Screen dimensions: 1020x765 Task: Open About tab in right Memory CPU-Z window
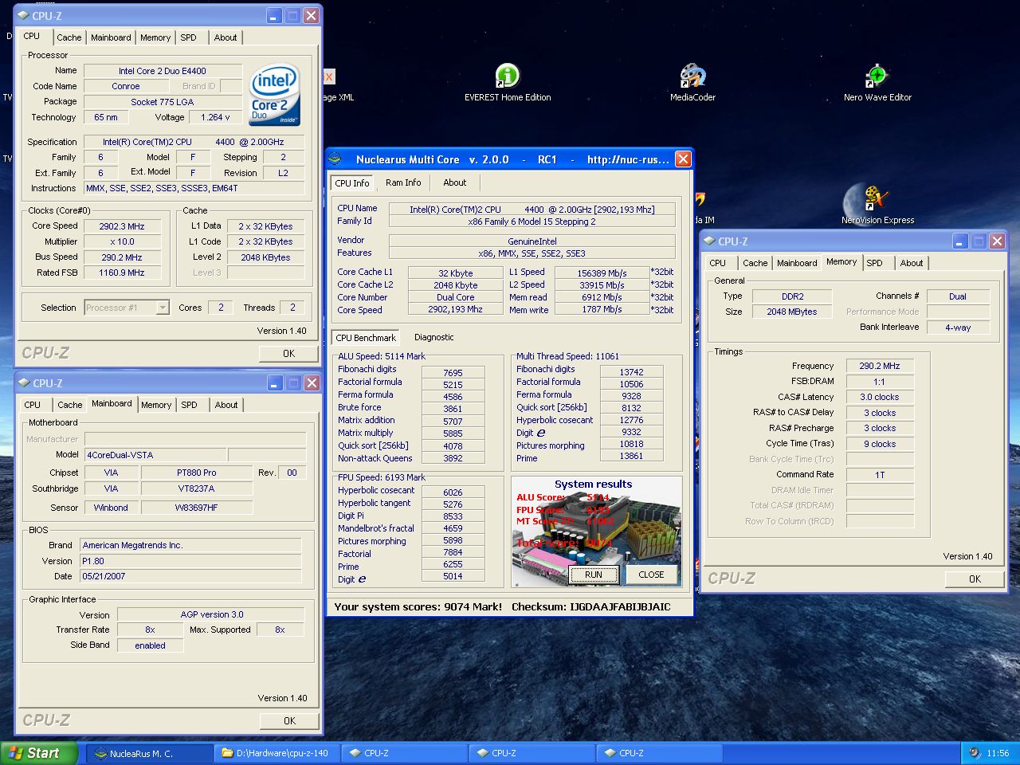(x=912, y=263)
